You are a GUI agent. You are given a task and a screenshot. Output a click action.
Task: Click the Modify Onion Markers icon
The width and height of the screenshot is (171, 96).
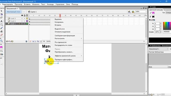41,41
